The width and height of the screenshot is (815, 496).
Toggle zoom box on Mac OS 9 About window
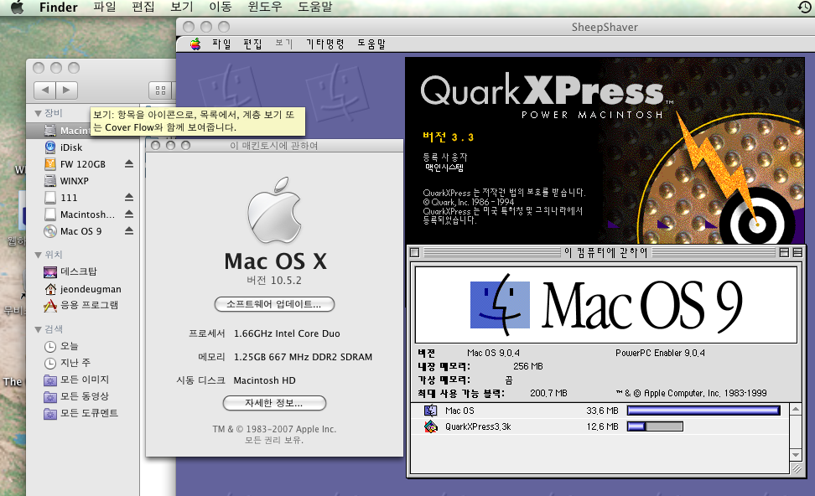pyautogui.click(x=784, y=252)
